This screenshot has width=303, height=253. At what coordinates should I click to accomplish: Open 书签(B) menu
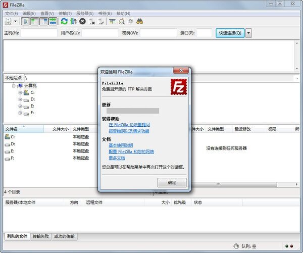[x=105, y=13]
